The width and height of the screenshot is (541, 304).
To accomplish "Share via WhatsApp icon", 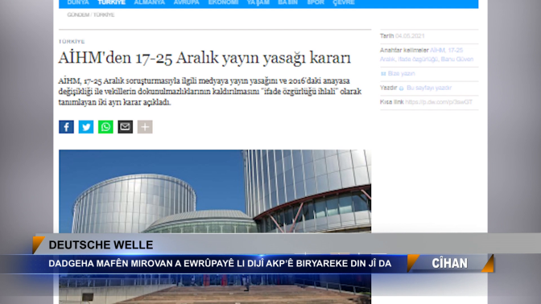I will pyautogui.click(x=105, y=127).
